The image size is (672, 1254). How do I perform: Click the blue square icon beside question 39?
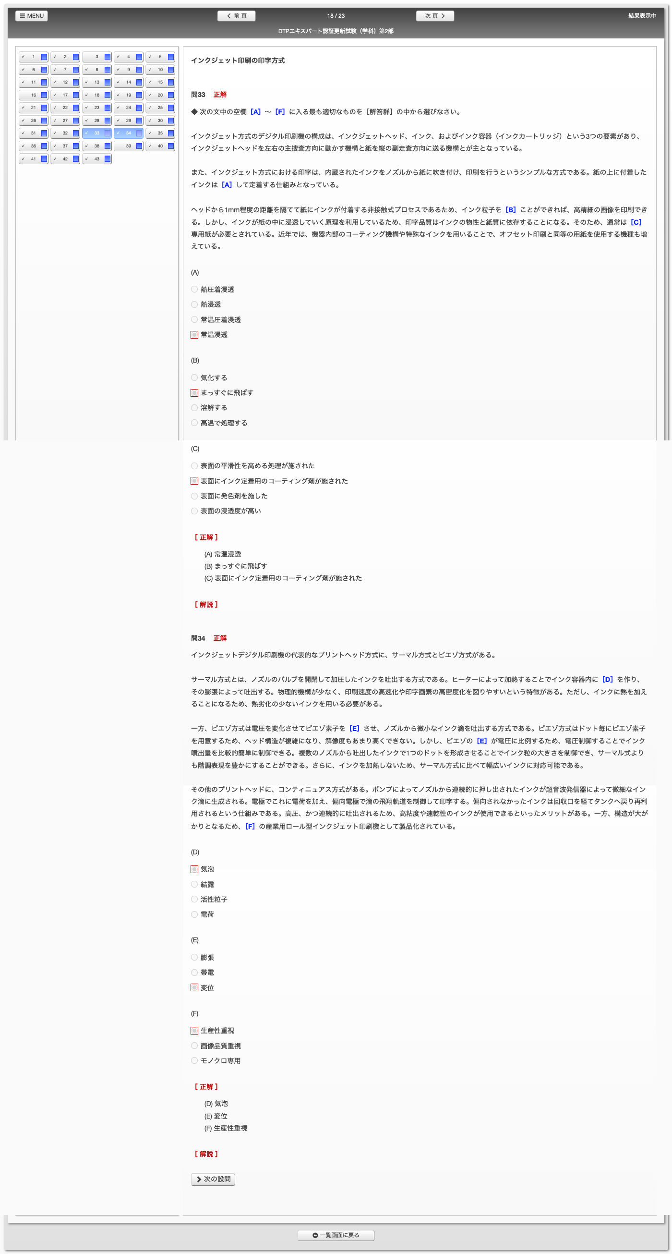pos(139,146)
